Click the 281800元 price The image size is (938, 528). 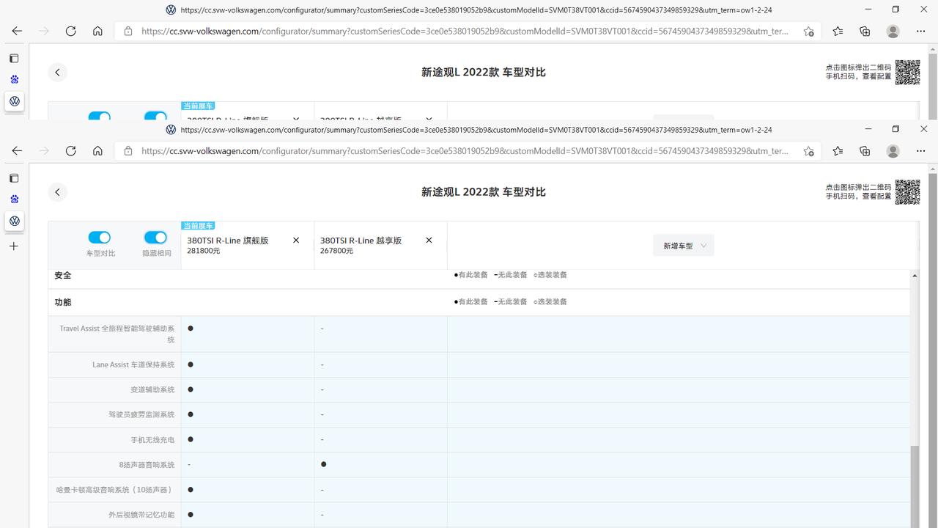pos(203,251)
